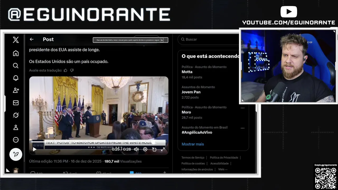Click the "Avalie esta tradução:" label
The image size is (338, 190).
tap(45, 70)
